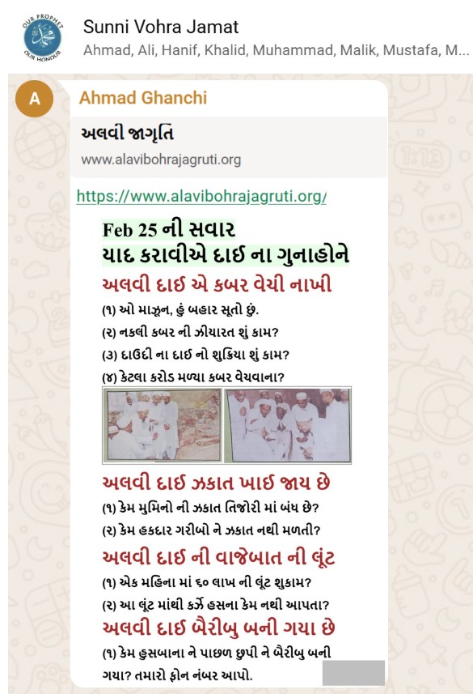
Task: Click the left photo of men at rubble
Action: [x=162, y=425]
